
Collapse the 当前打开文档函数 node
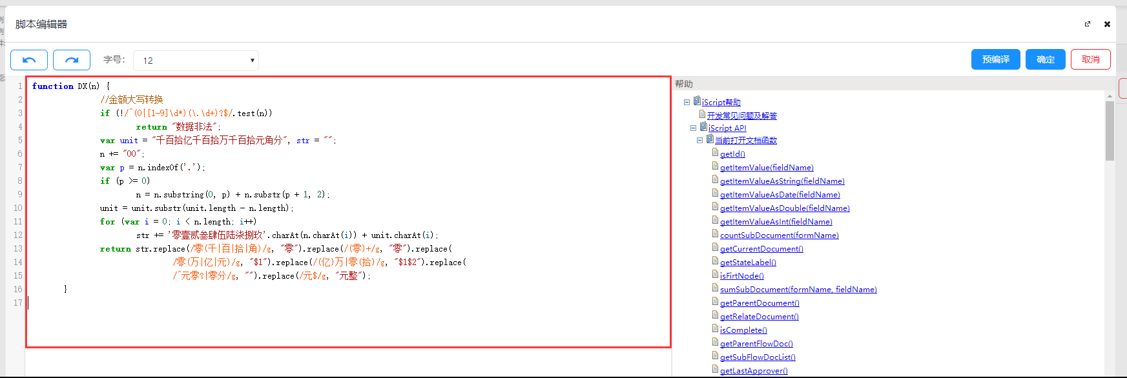699,140
